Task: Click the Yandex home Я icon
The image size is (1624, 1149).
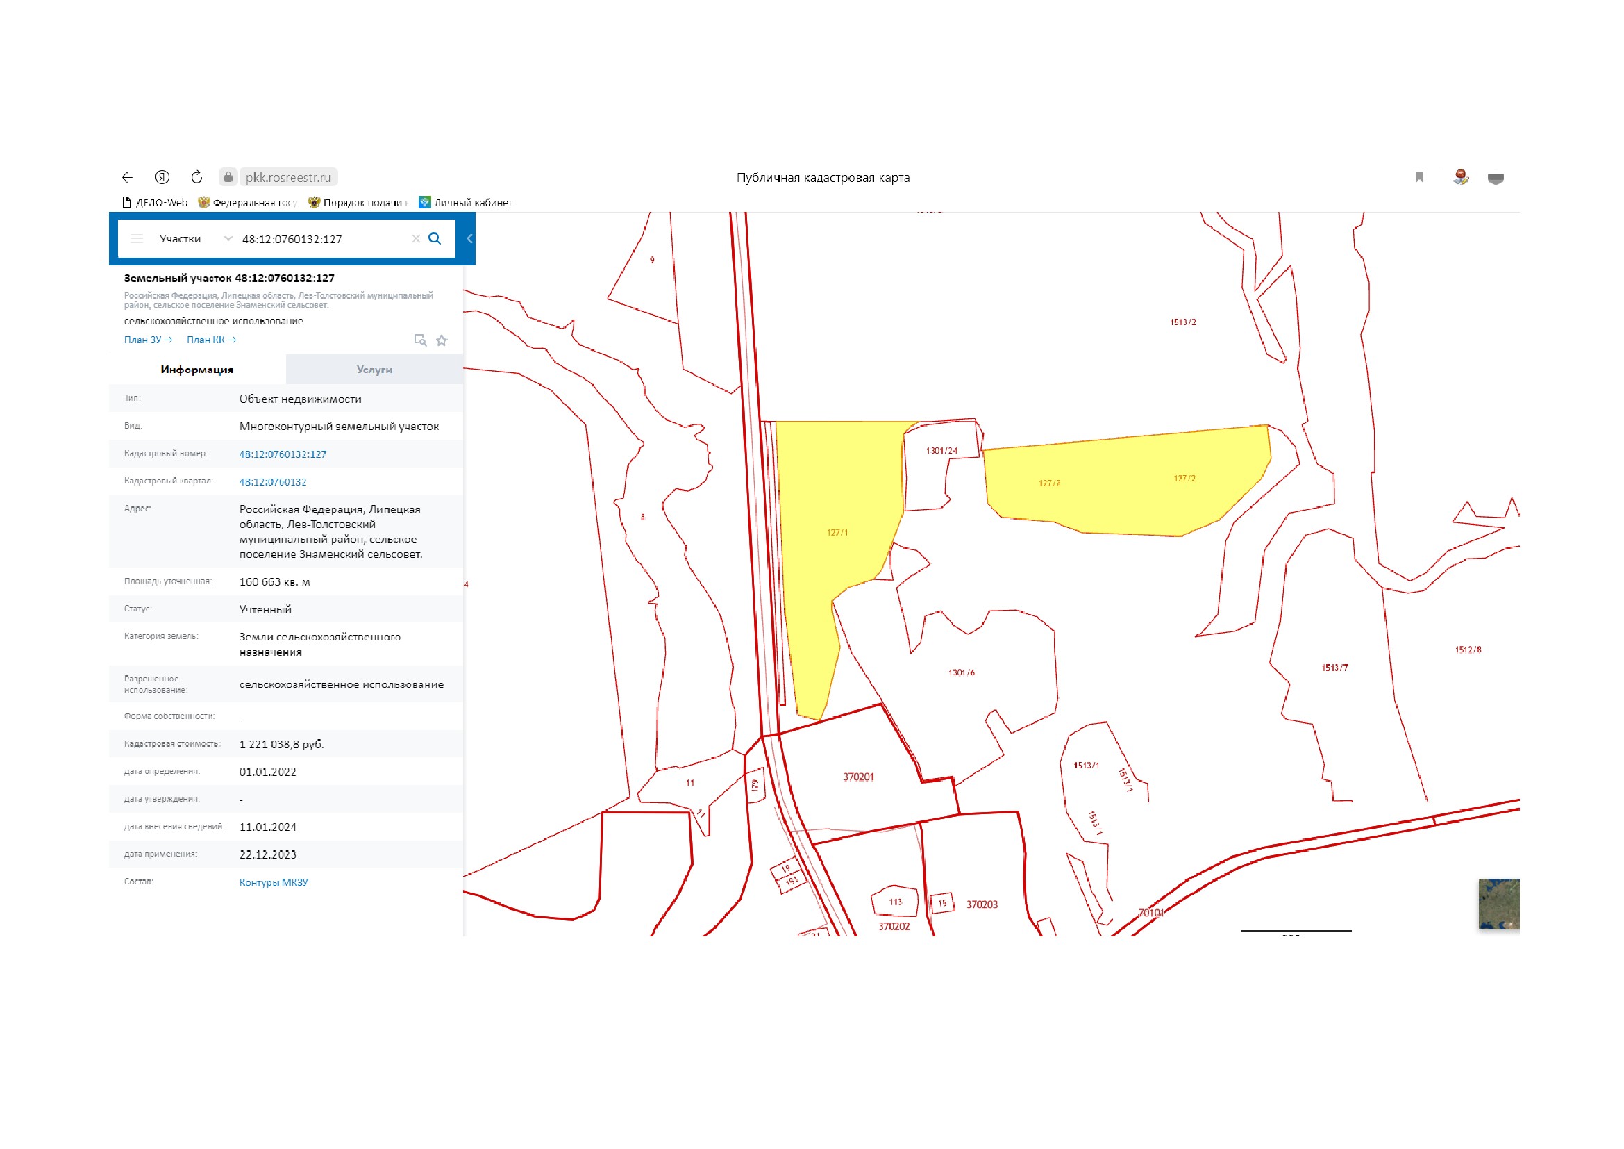Action: pos(162,177)
